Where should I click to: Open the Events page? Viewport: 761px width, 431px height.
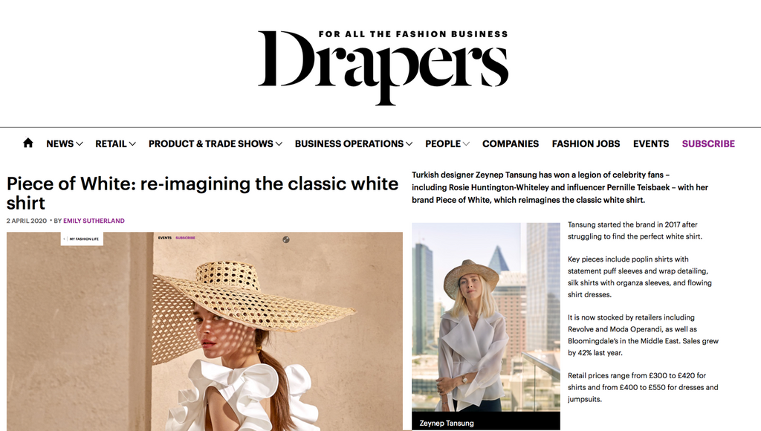pos(651,143)
